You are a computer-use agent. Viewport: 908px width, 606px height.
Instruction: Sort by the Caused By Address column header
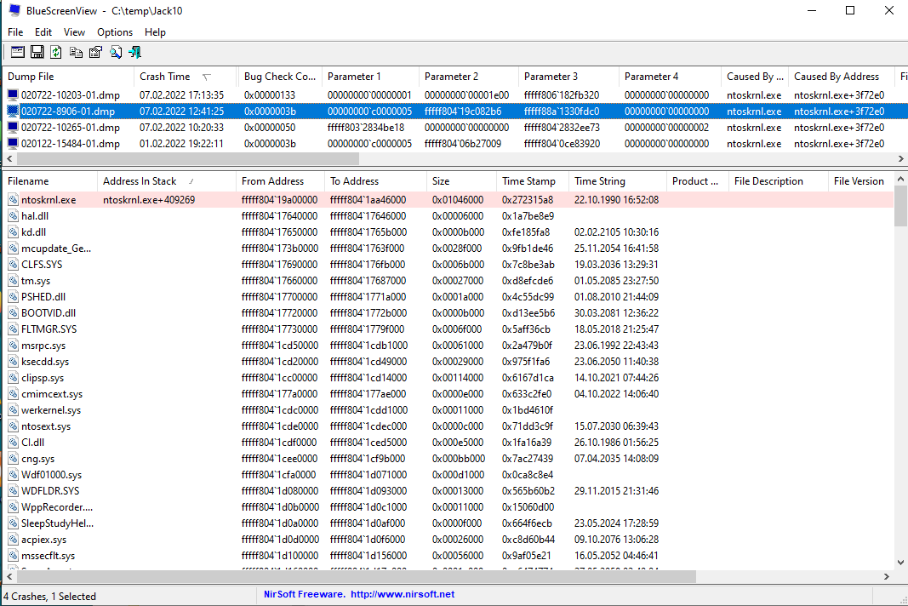(x=842, y=77)
